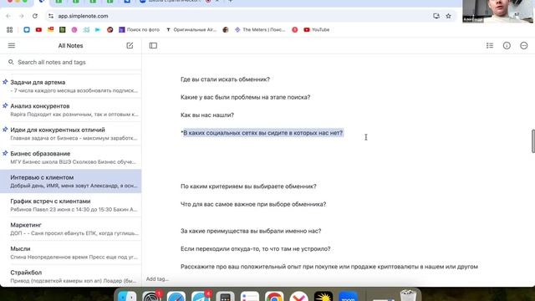Open the note 'Анализ конкурентов'
Screen dimensions: 535x301
(70, 110)
